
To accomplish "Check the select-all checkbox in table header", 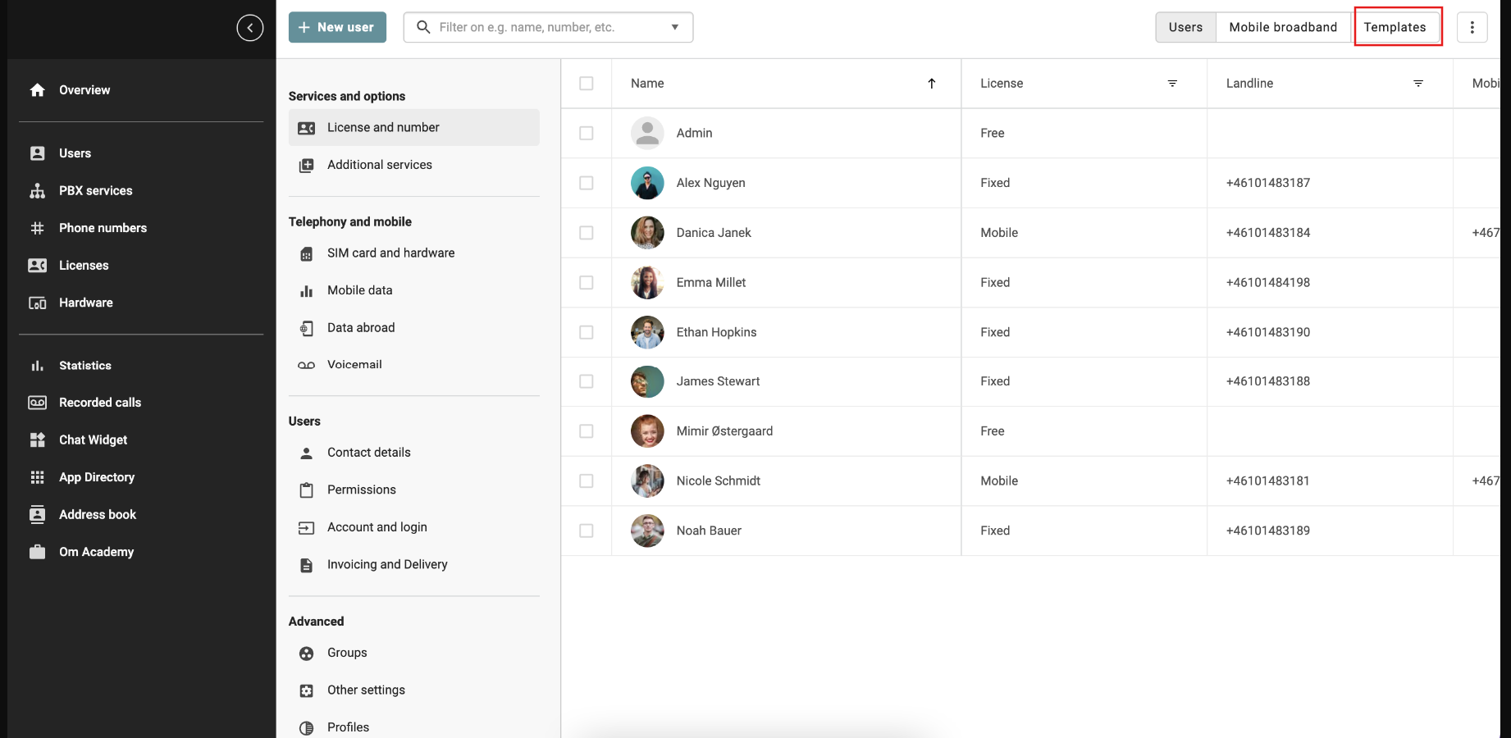I will (587, 83).
